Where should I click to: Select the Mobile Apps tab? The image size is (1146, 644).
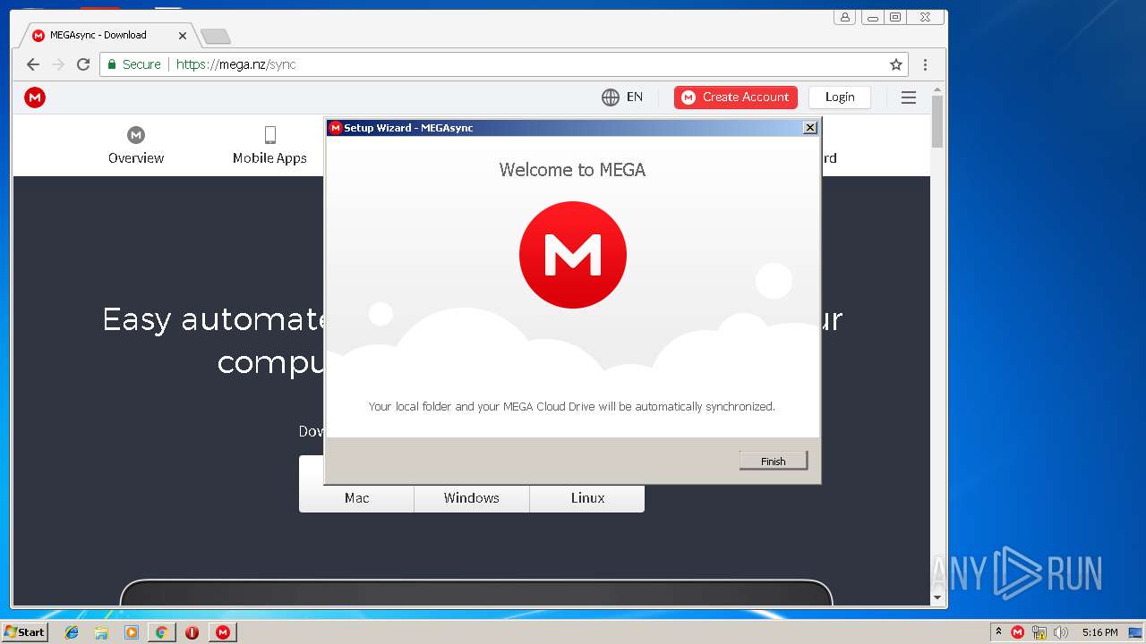269,146
